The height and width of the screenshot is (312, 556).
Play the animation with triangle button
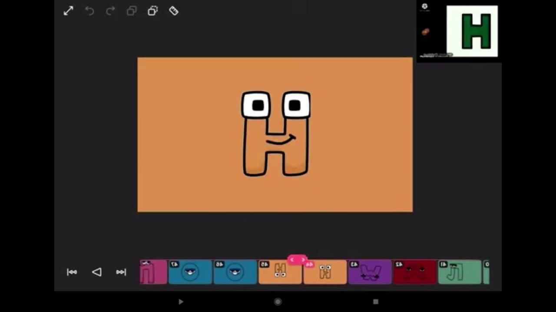point(97,272)
